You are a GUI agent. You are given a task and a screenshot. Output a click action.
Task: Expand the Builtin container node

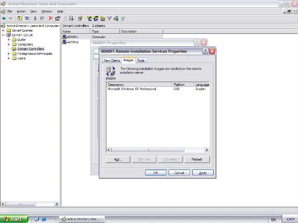coord(9,40)
